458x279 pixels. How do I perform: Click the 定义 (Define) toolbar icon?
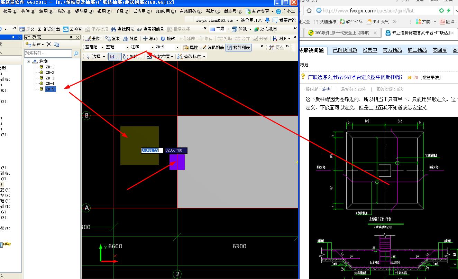click(x=27, y=29)
